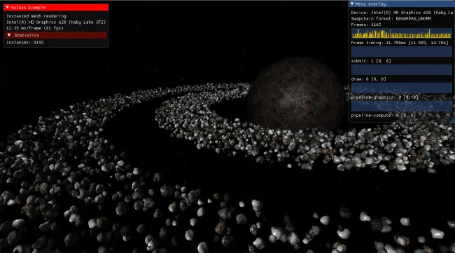Image resolution: width=455 pixels, height=253 pixels.
Task: Click the Device name line in Mesa overlay
Action: click(x=402, y=13)
